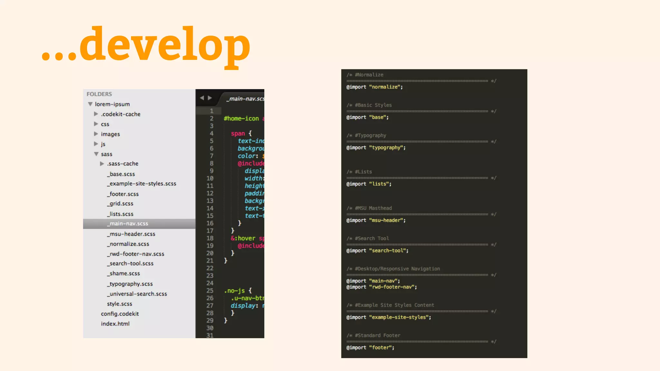
Task: Open _typography.scss file
Action: tap(130, 284)
